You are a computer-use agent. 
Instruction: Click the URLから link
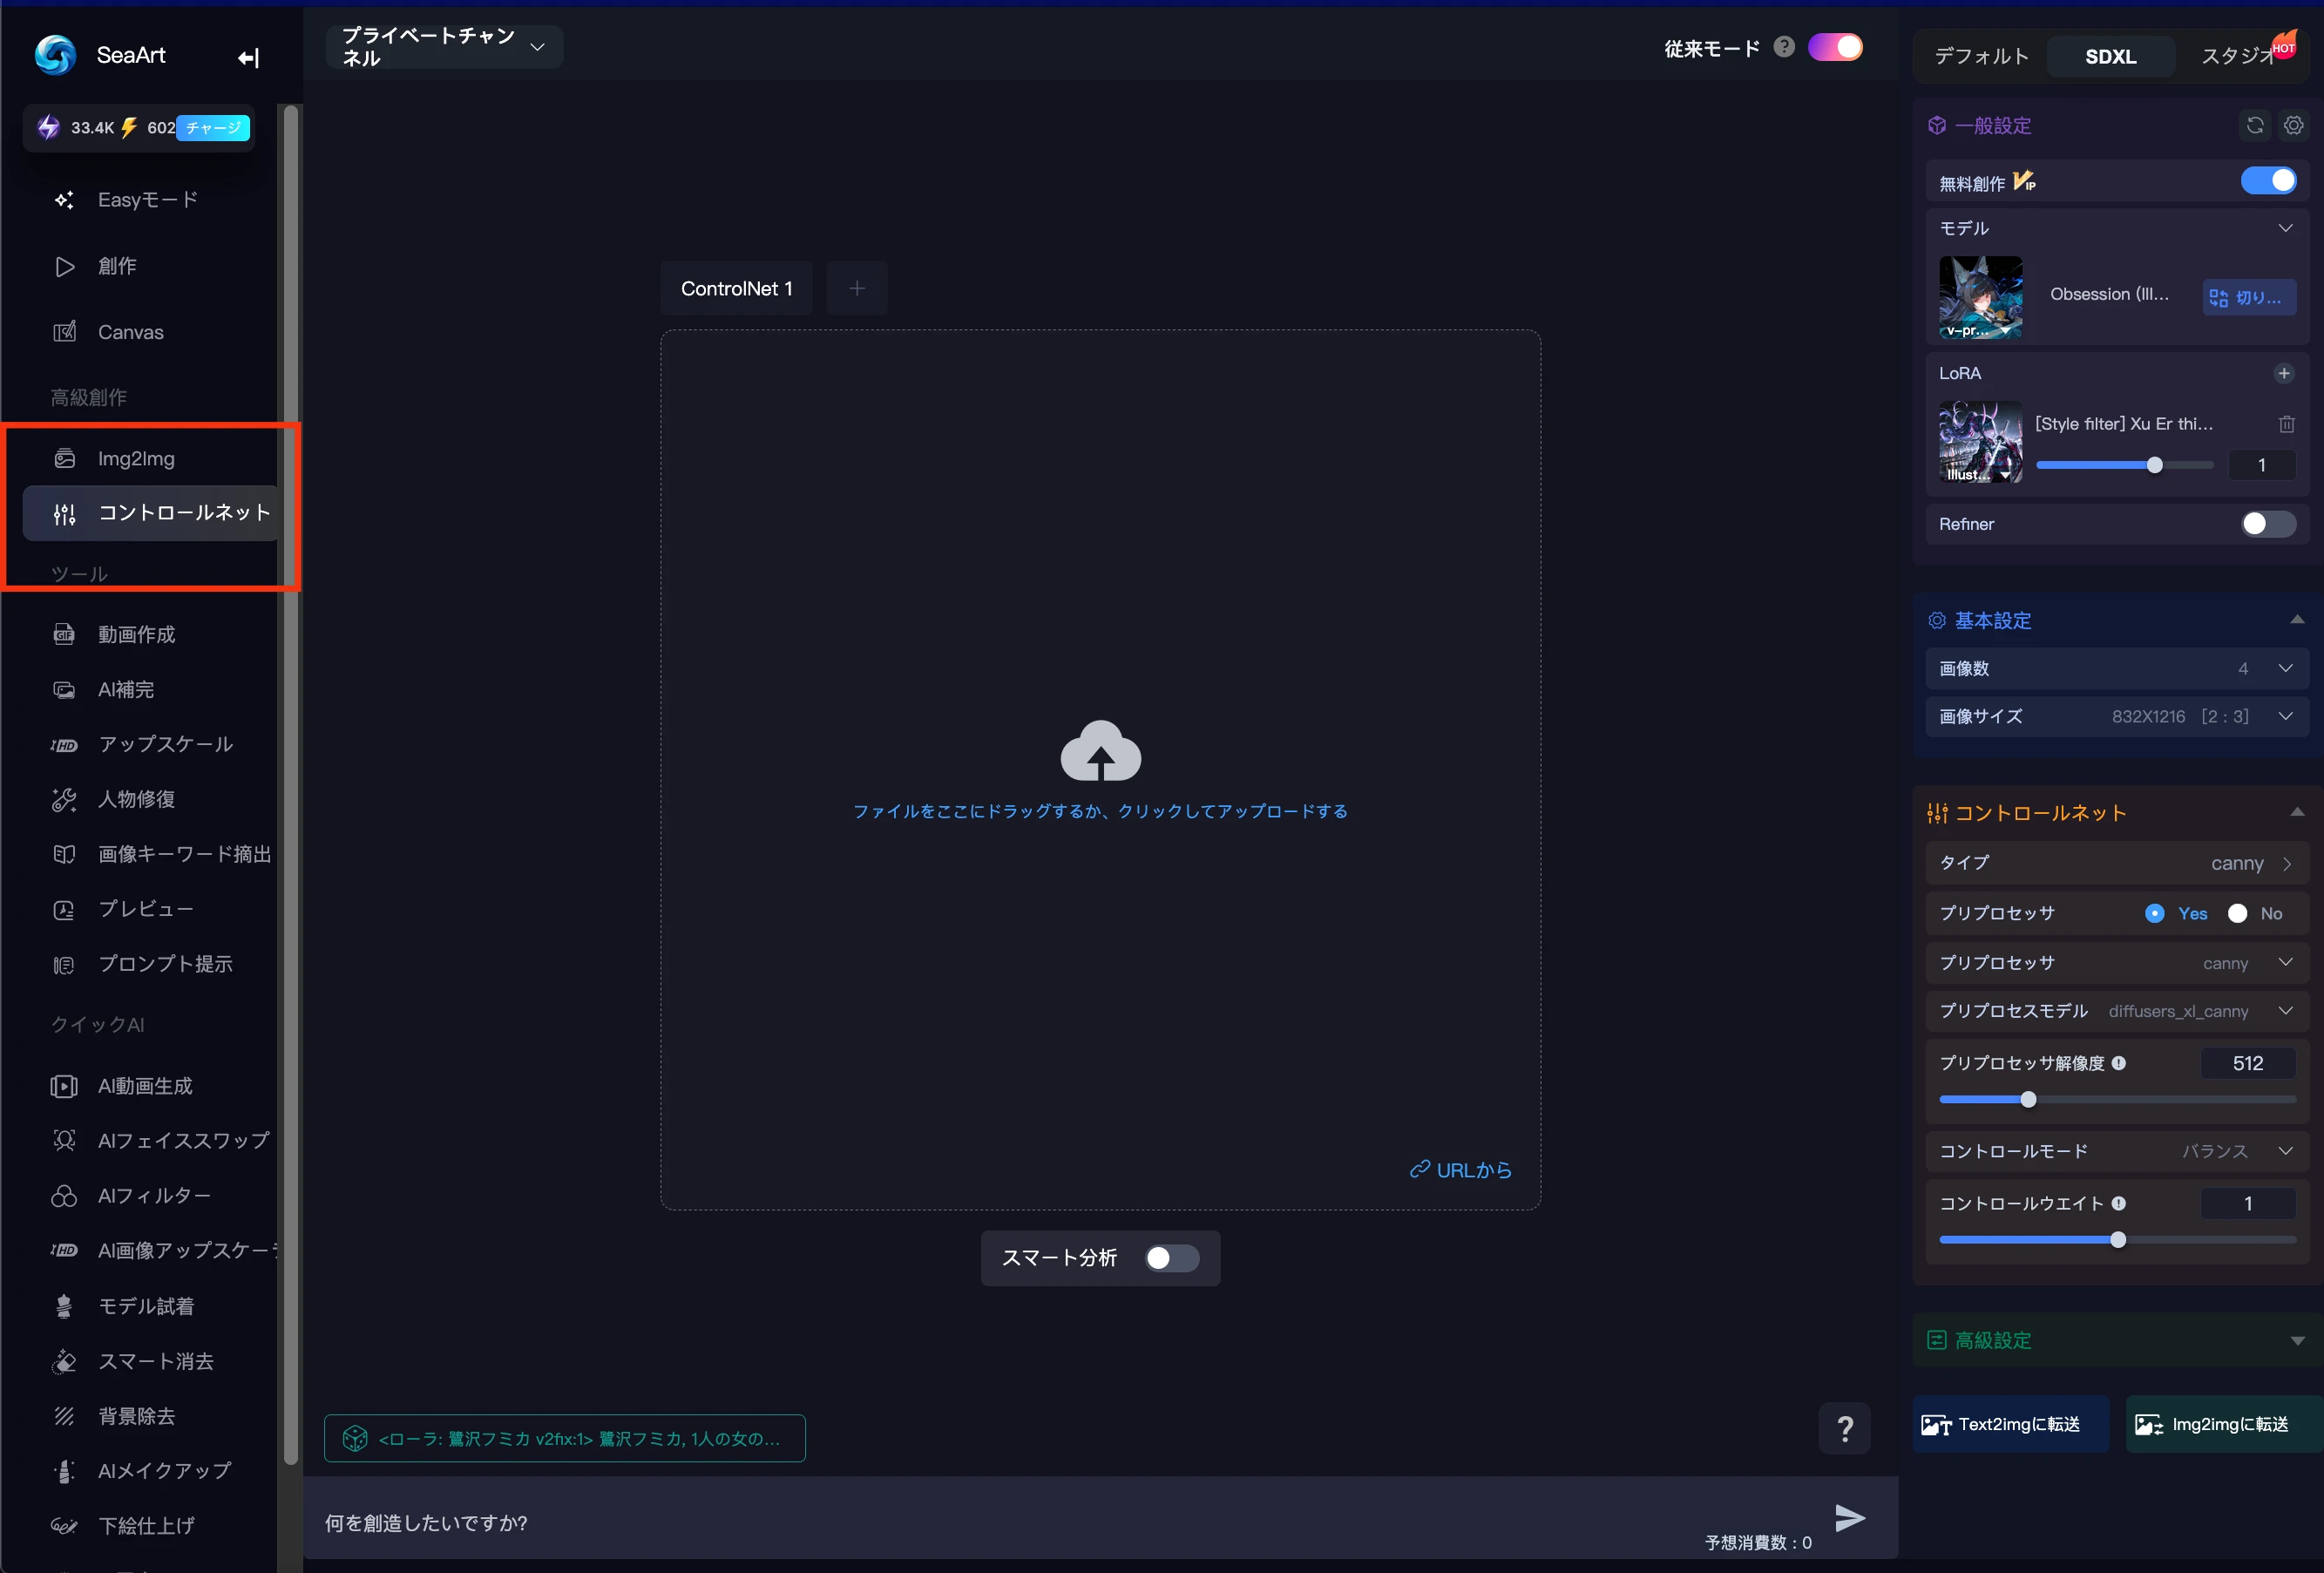tap(1461, 1169)
